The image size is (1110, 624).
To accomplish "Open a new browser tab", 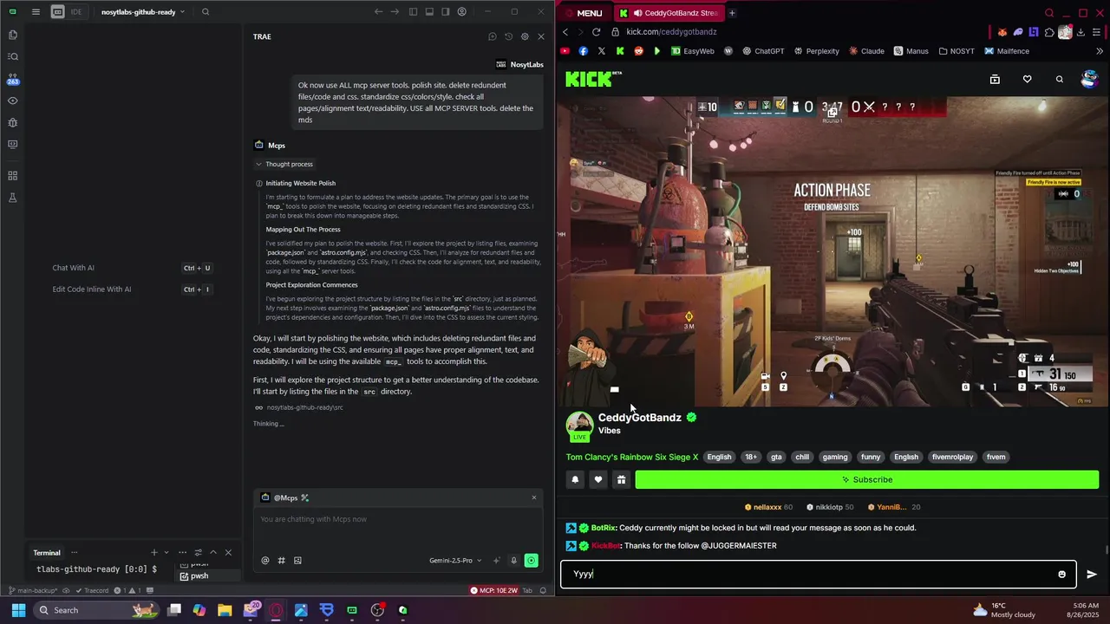I will click(x=732, y=13).
